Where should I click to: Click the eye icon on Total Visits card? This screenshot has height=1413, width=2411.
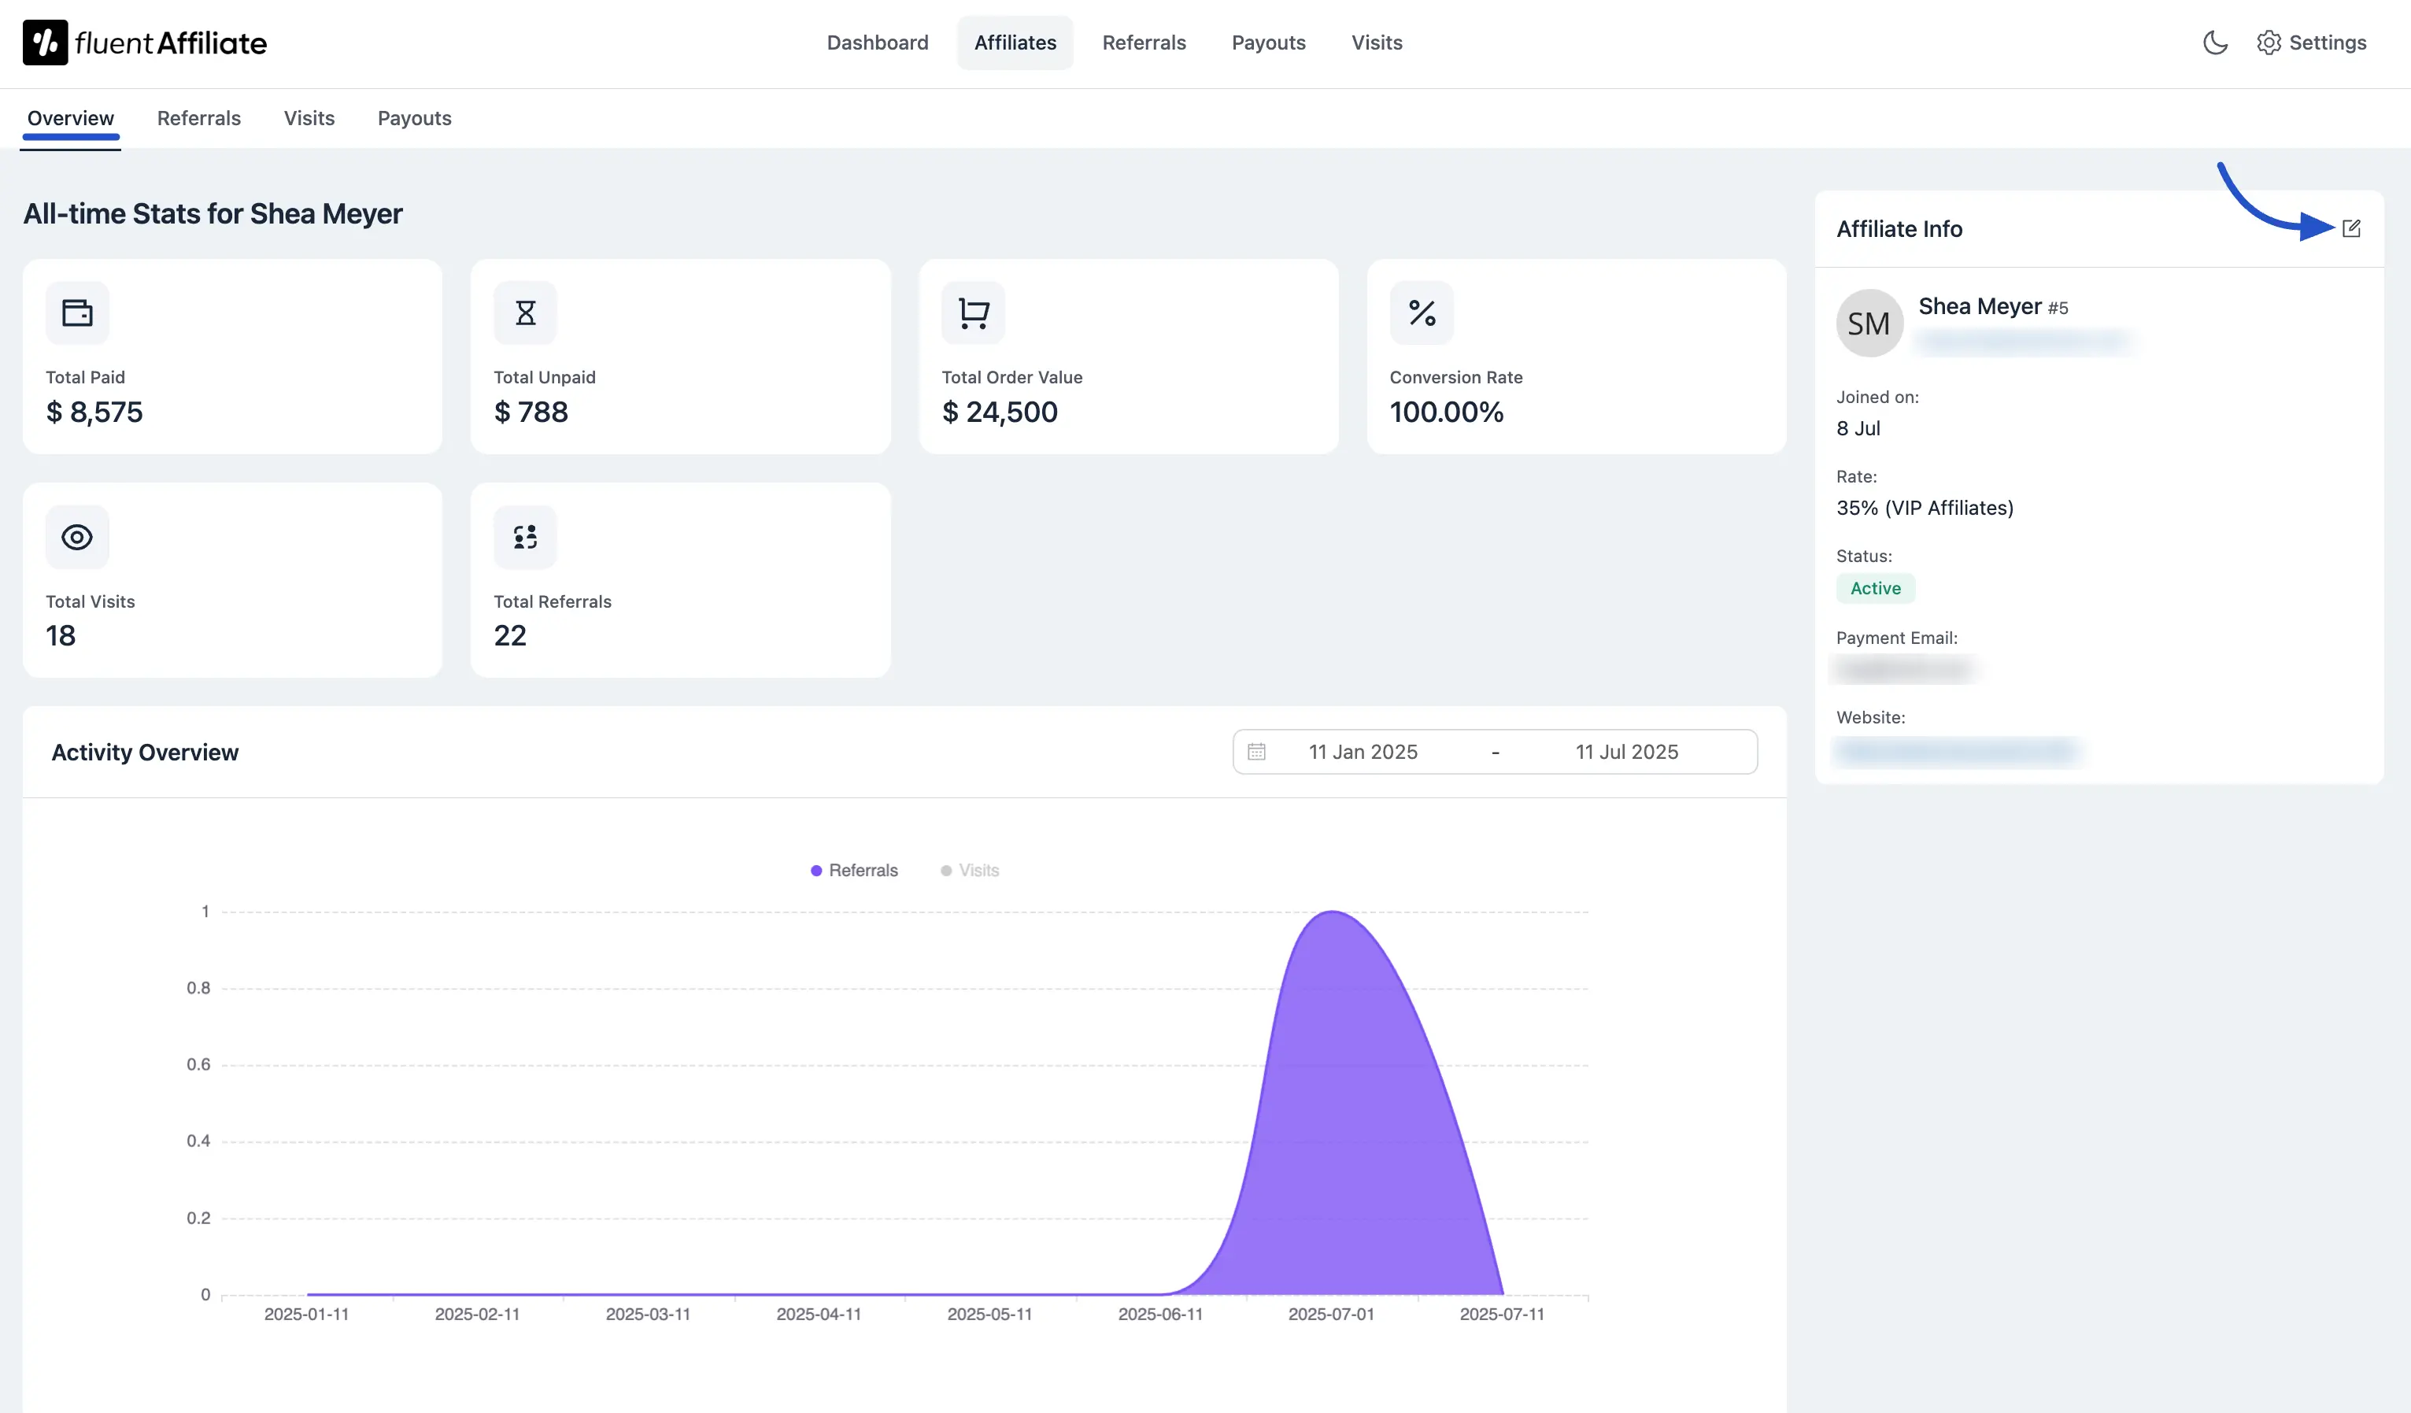click(77, 537)
